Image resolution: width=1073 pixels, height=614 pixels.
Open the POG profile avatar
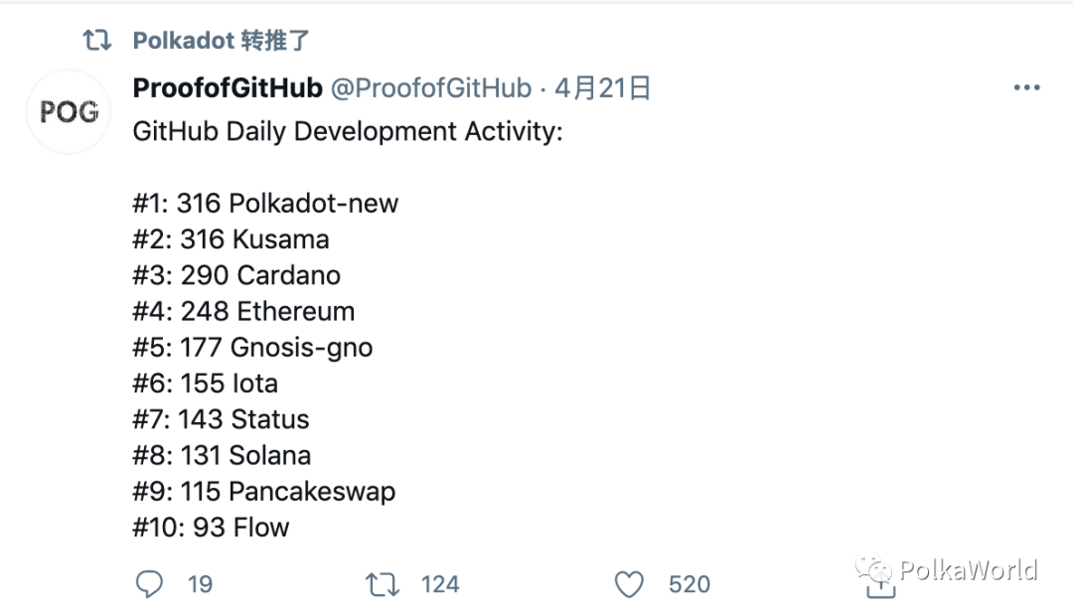pyautogui.click(x=69, y=112)
